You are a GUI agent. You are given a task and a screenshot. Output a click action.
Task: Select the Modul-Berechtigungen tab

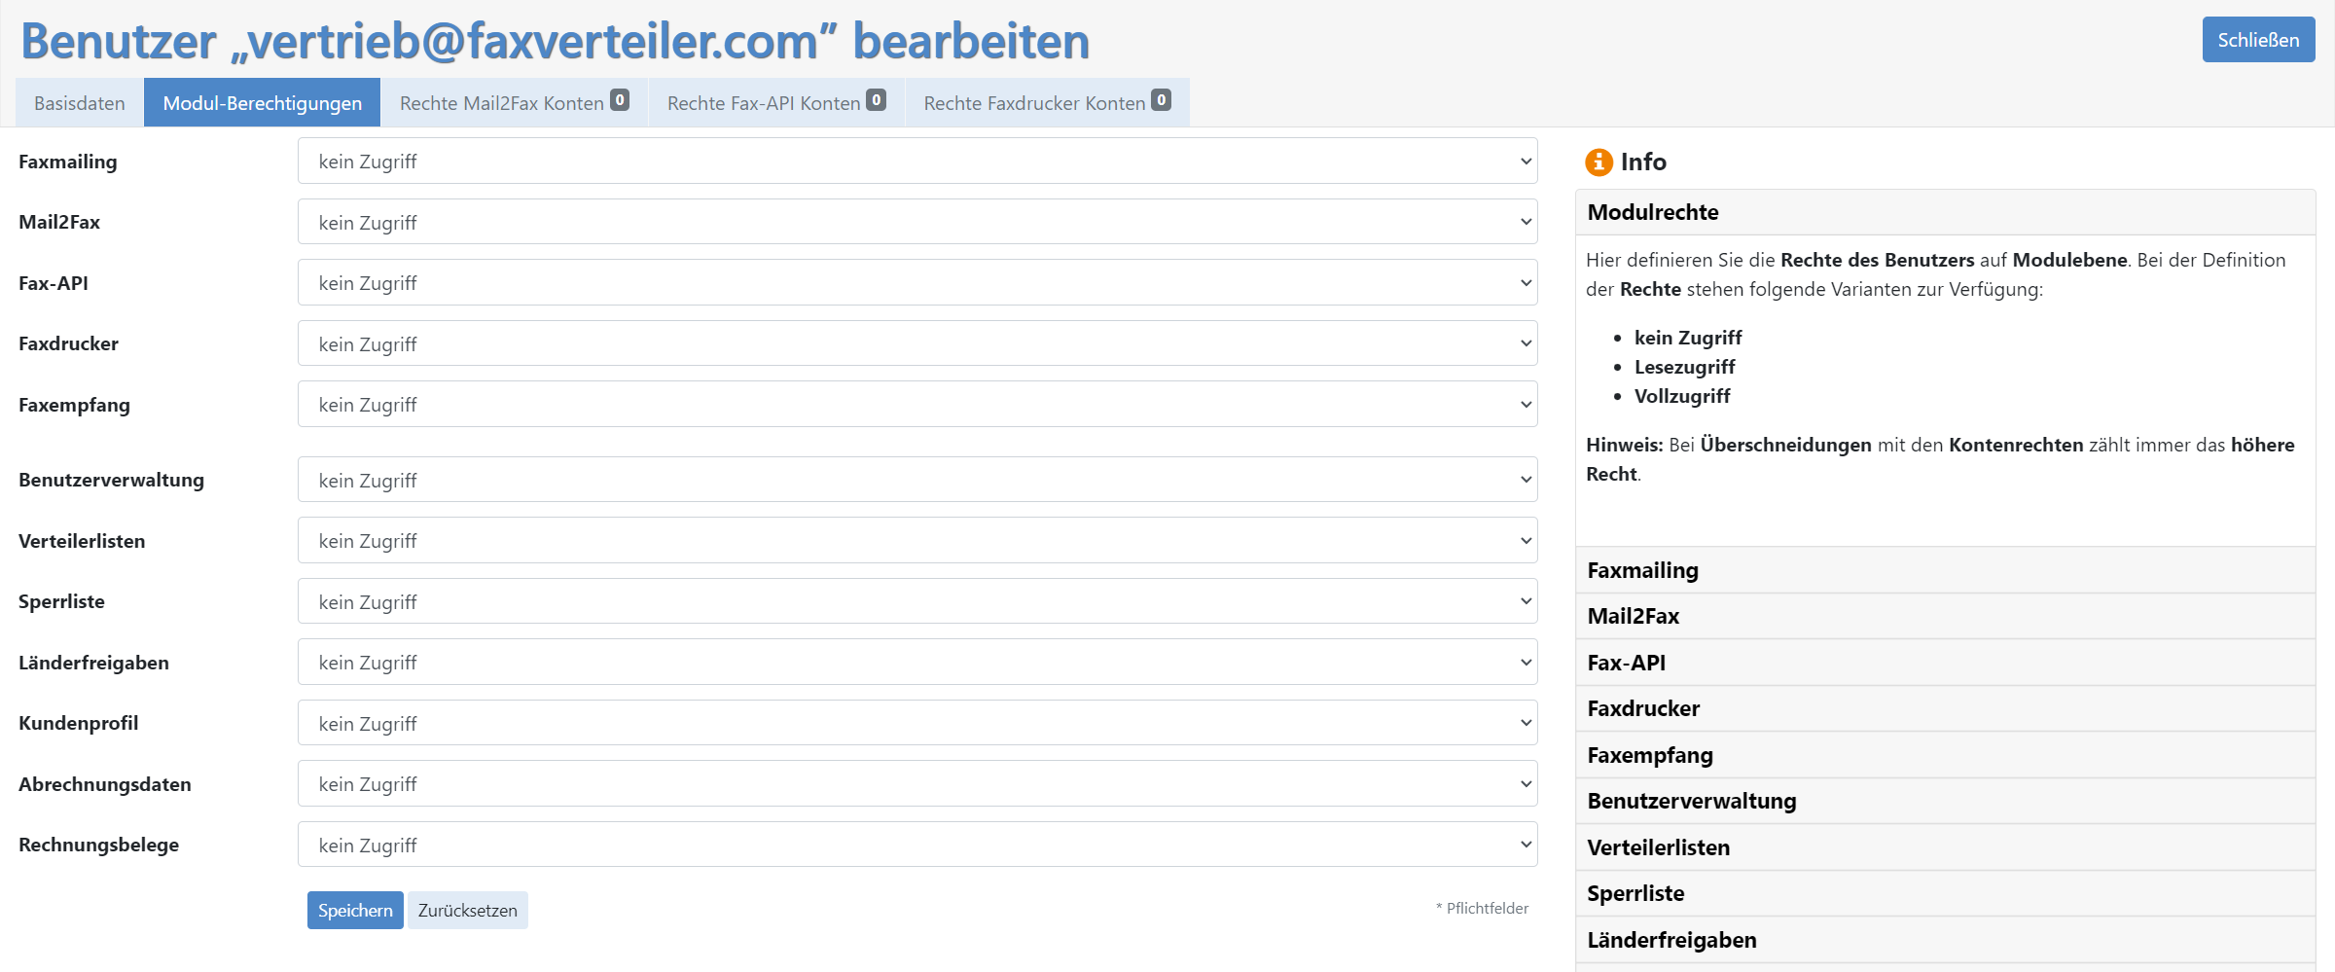263,103
